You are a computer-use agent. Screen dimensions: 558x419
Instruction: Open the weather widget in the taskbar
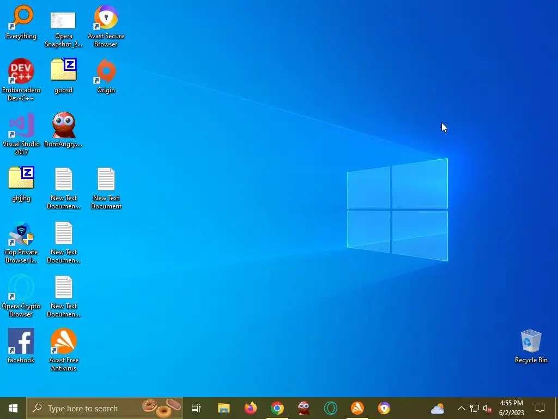[x=438, y=408]
